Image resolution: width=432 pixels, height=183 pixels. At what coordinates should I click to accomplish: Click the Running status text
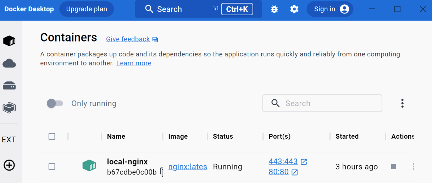point(227,167)
